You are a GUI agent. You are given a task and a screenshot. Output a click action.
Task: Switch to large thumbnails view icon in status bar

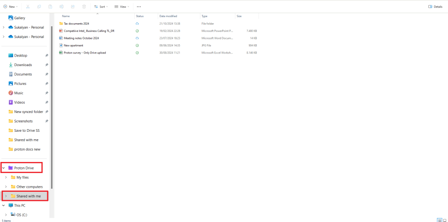444,220
